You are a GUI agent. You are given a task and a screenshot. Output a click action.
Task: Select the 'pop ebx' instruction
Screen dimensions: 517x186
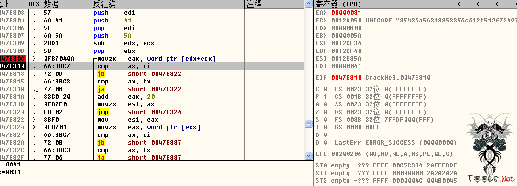tap(114, 51)
